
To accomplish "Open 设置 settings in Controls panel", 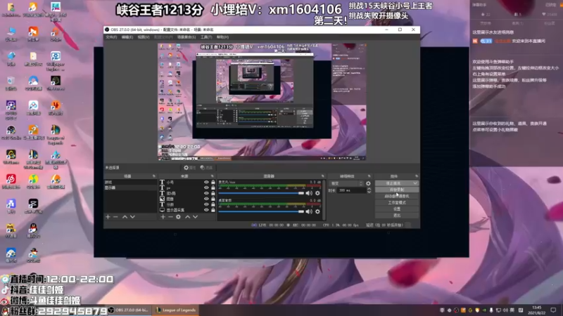I will [397, 209].
